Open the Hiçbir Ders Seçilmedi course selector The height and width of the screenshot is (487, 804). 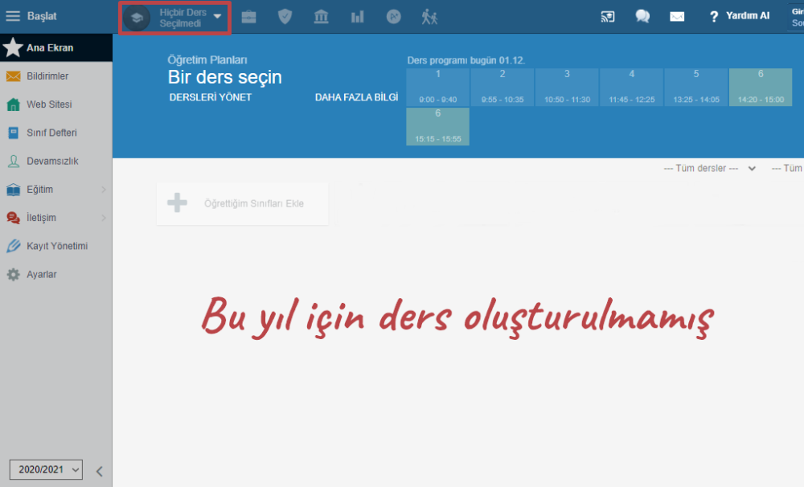coord(174,18)
